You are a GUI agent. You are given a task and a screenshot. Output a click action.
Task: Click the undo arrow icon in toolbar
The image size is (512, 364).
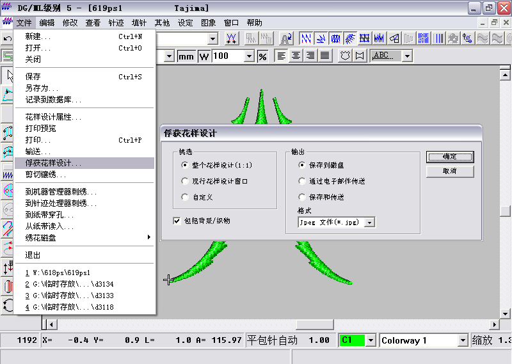[x=7, y=39]
